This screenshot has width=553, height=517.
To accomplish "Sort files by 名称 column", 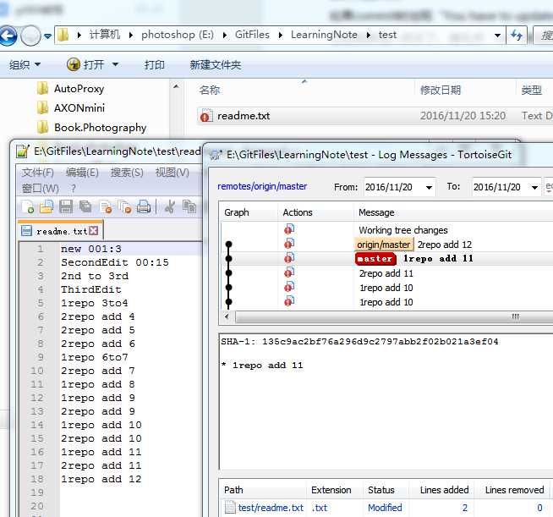I will (210, 90).
